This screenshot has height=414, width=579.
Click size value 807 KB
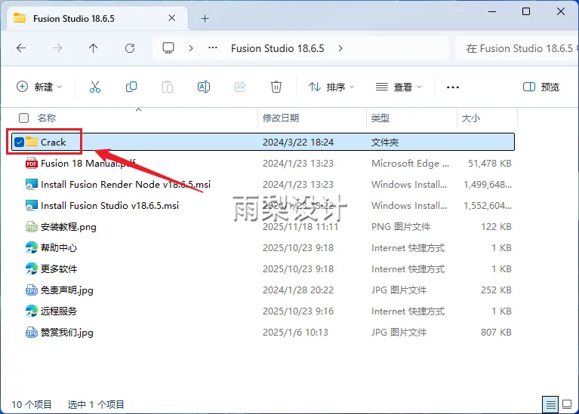(496, 332)
